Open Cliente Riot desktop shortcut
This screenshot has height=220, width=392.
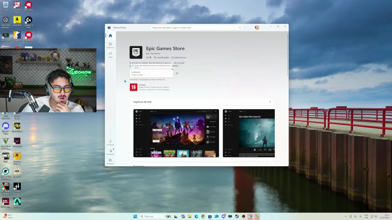point(28,37)
